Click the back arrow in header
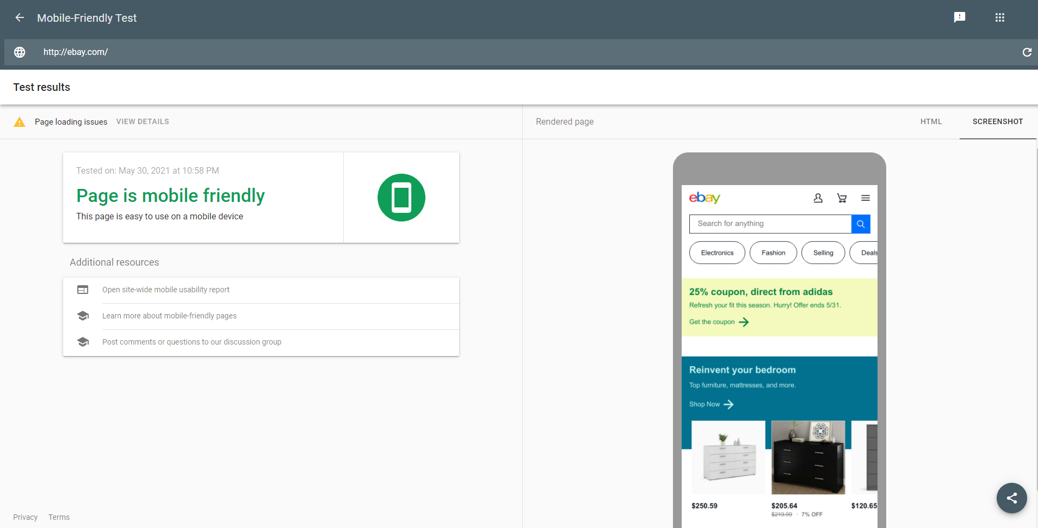The width and height of the screenshot is (1038, 528). [20, 17]
